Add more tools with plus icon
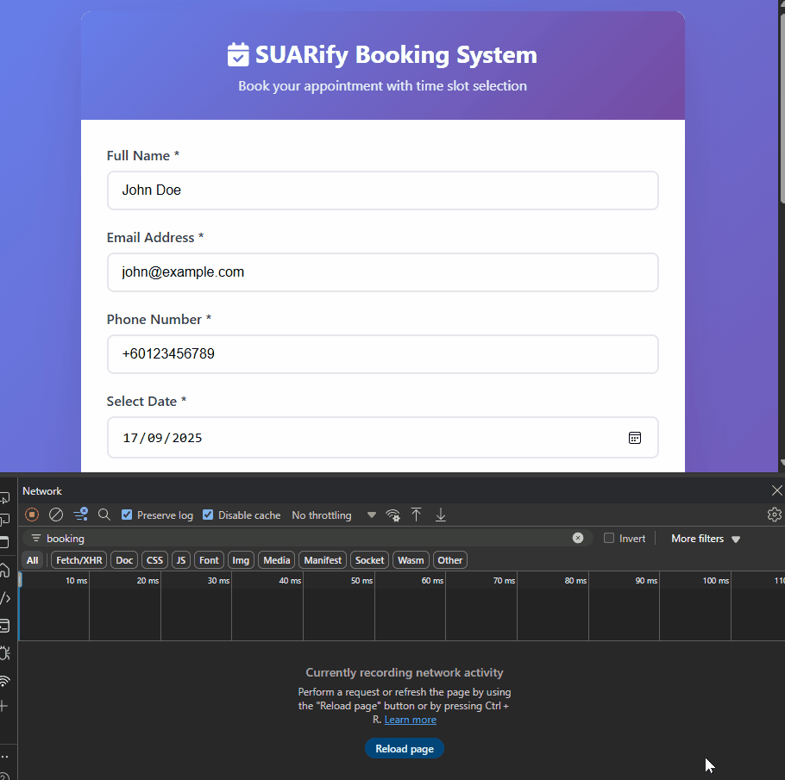Viewport: 785px width, 780px height. [4, 706]
